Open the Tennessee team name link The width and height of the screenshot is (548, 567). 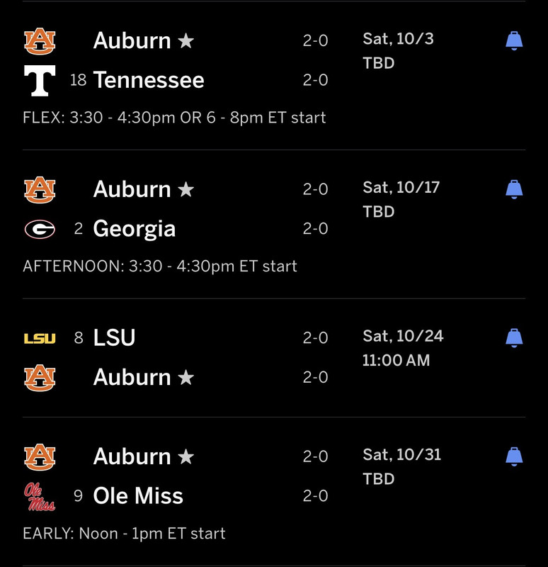click(149, 80)
